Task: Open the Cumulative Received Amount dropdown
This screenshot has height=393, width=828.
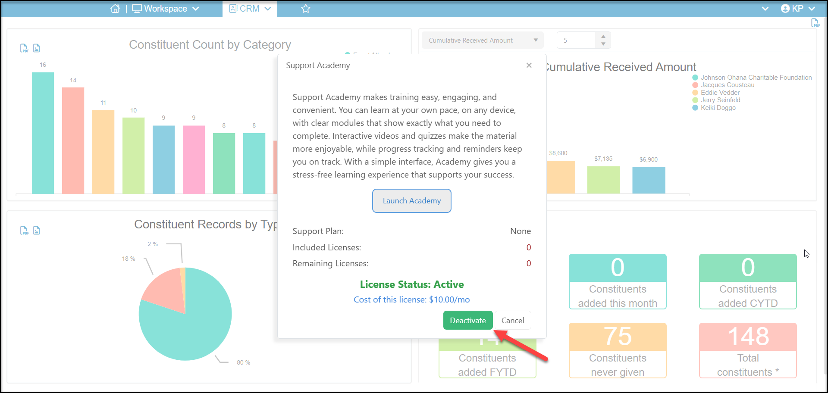Action: [x=483, y=41]
